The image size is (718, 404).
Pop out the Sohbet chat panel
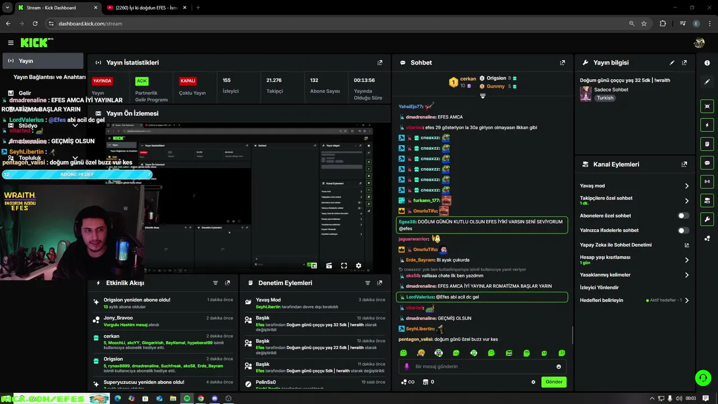tap(563, 63)
